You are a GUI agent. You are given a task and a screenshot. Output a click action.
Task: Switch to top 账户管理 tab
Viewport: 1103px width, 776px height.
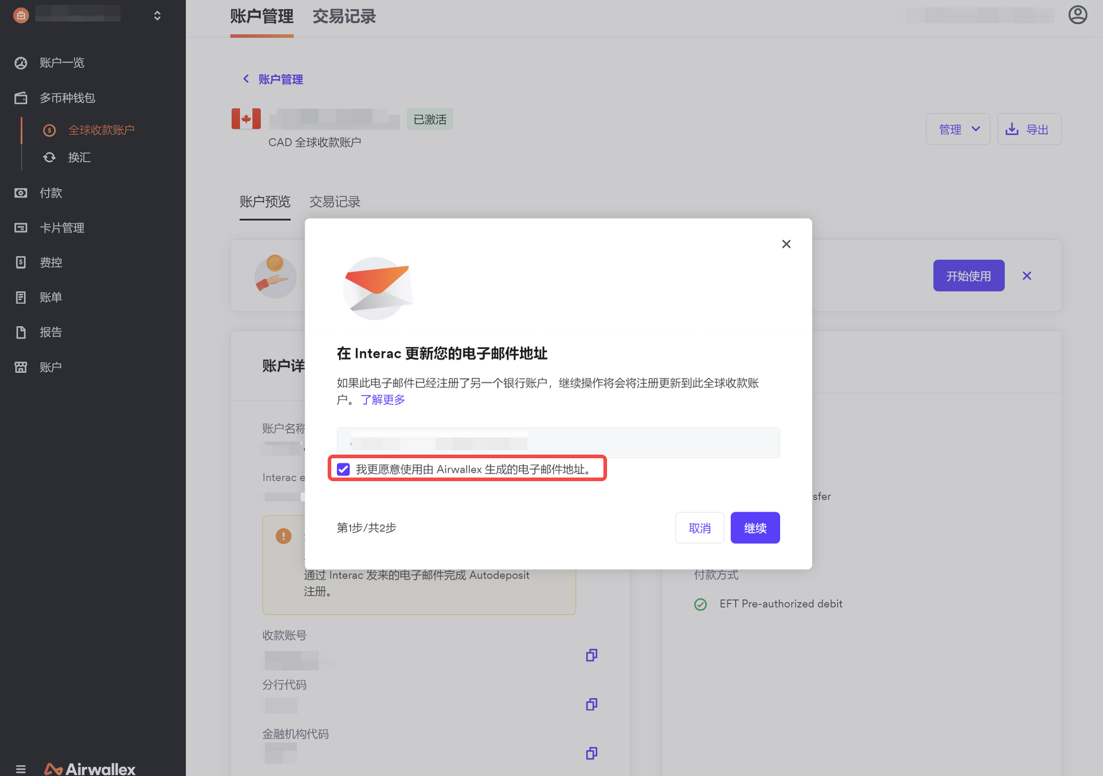pyautogui.click(x=262, y=16)
